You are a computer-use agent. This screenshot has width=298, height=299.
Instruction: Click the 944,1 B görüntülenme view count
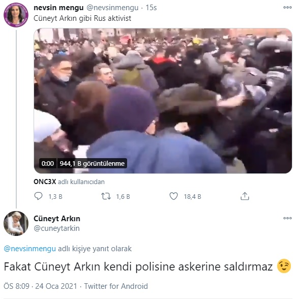(92, 163)
